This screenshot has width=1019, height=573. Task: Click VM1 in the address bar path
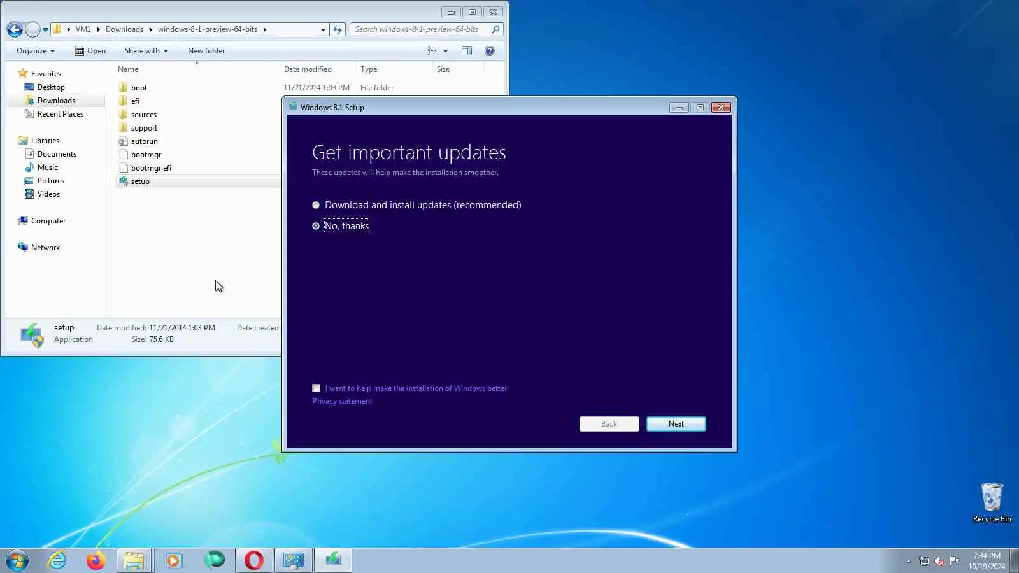coord(83,29)
